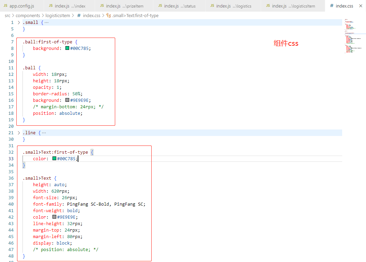This screenshot has height=262, width=366.
Task: Place cursor on 'position: absolute;' in .ball
Action: click(58, 113)
